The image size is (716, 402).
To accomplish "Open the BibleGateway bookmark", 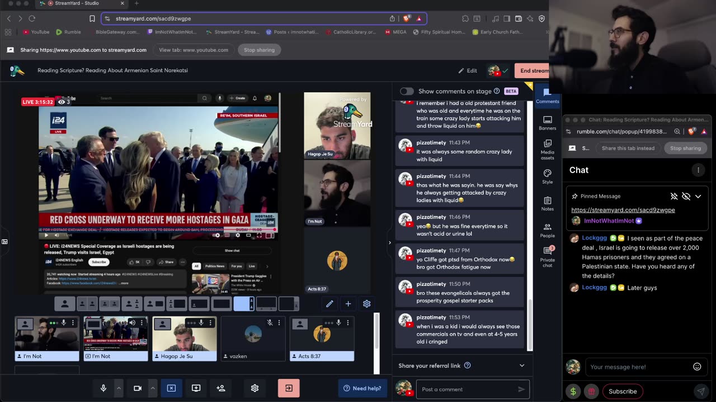I will (114, 32).
